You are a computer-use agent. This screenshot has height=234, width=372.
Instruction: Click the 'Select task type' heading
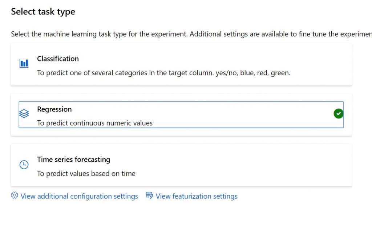pos(43,12)
